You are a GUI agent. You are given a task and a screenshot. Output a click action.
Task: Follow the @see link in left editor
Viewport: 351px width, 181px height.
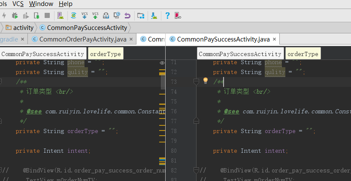34,111
